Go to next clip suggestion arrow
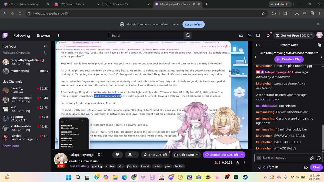The height and width of the screenshot is (182, 324). tap(321, 57)
